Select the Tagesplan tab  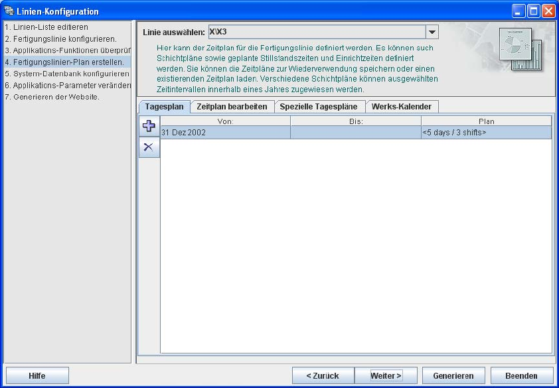(x=164, y=107)
